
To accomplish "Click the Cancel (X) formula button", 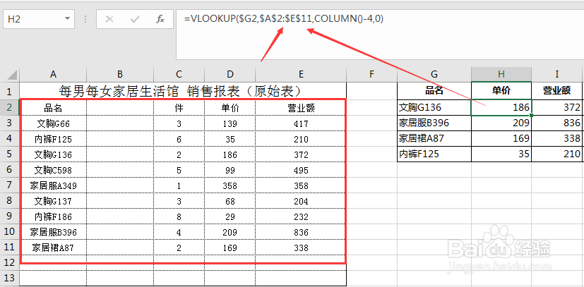I will (109, 19).
